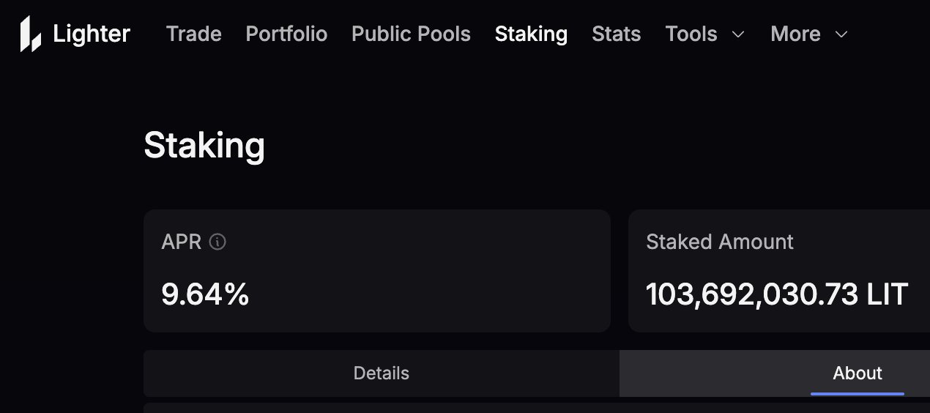
Task: Navigate to the Stats page
Action: click(616, 34)
